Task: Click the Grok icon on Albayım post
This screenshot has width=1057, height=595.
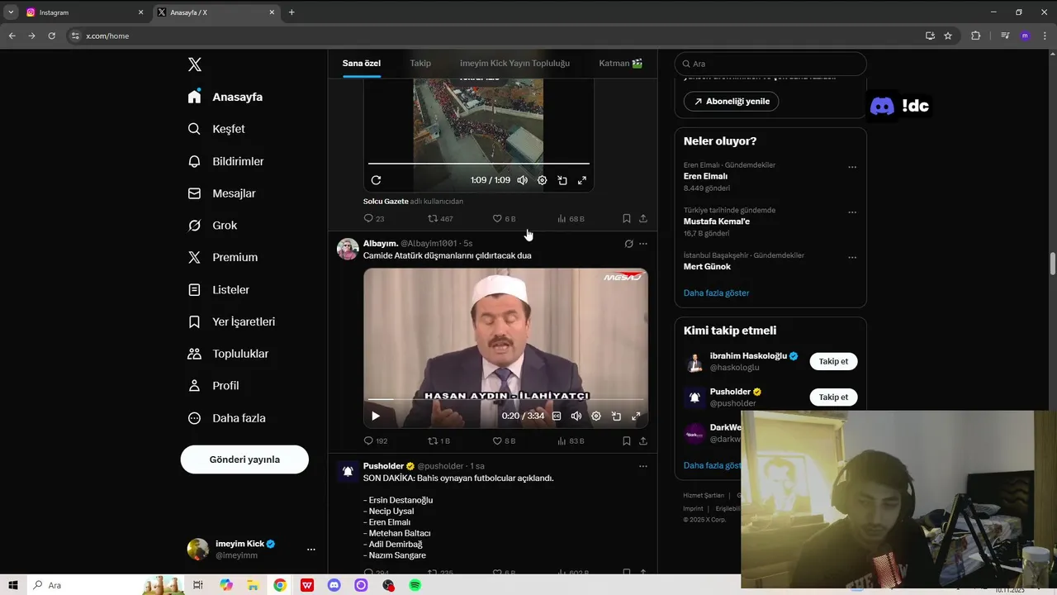Action: (628, 244)
